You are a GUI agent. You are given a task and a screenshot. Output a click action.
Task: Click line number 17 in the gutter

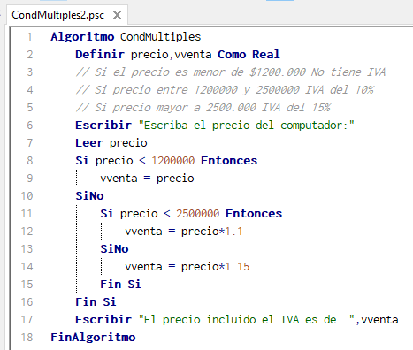[x=27, y=320]
